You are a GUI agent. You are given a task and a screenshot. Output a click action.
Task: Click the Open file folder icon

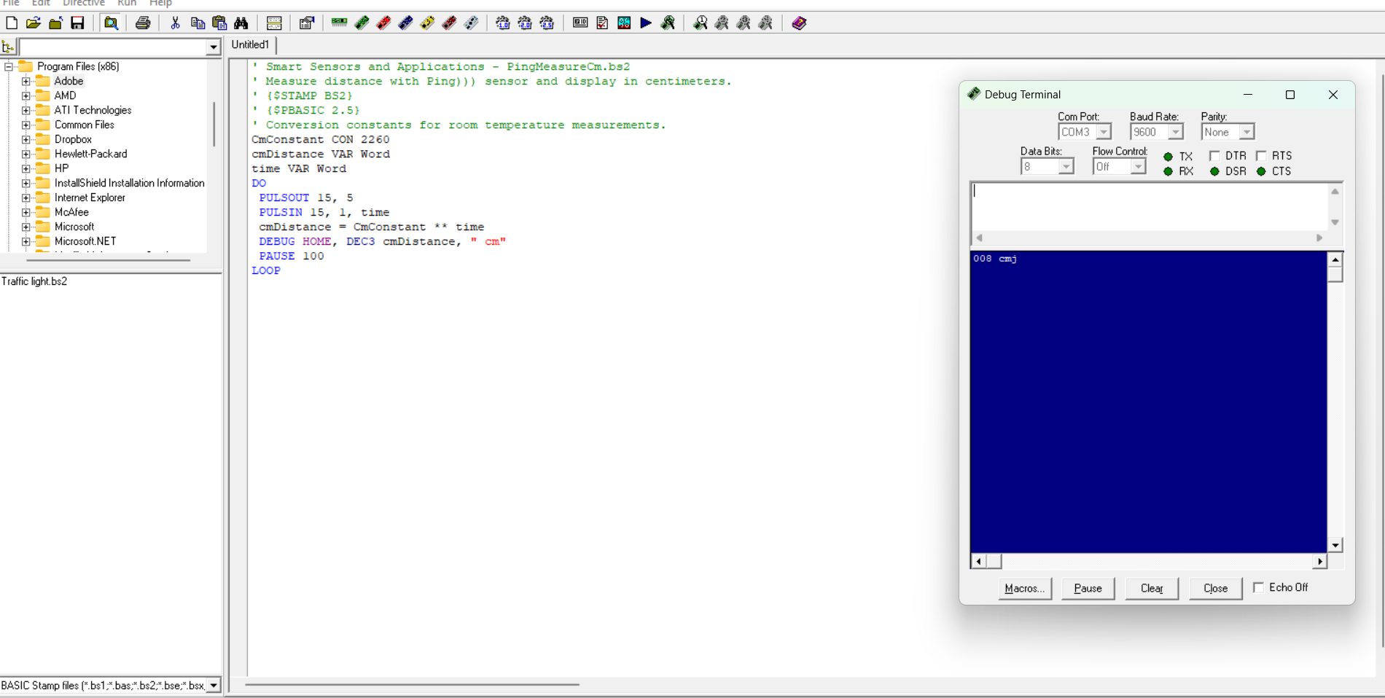pyautogui.click(x=34, y=23)
